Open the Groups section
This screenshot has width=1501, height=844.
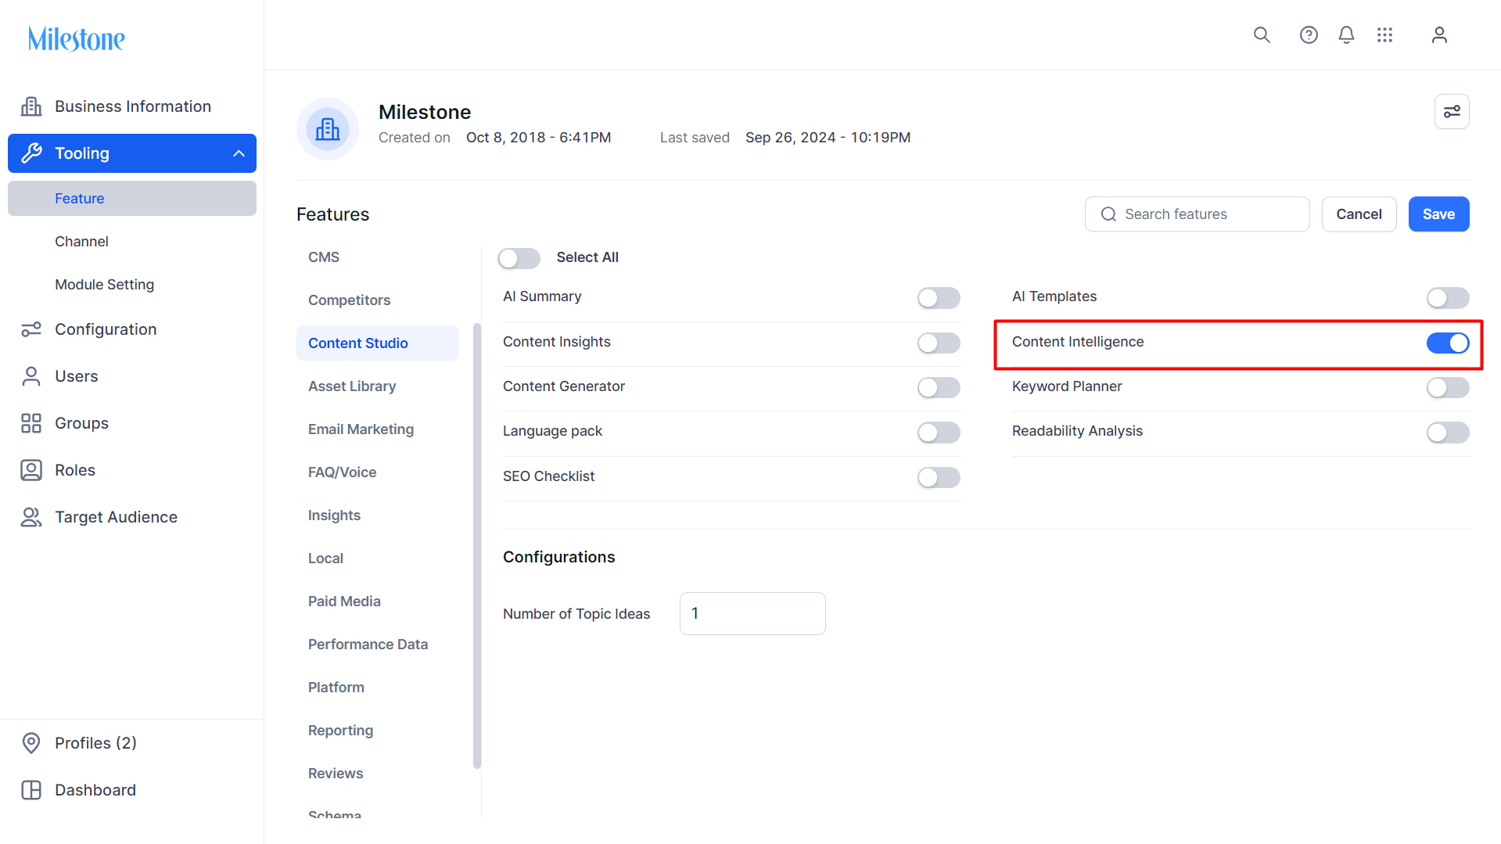pyautogui.click(x=132, y=423)
